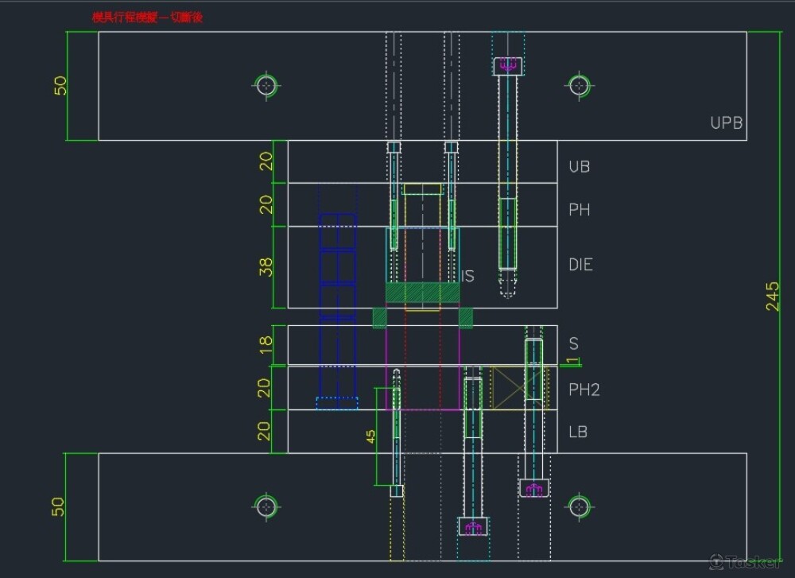Viewport: 795px width, 578px height.
Task: Click the bottom-left guide hole circle in lower plate
Action: [x=266, y=506]
